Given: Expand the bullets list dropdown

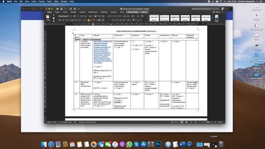Looking at the screenshot, I should (x=111, y=16).
